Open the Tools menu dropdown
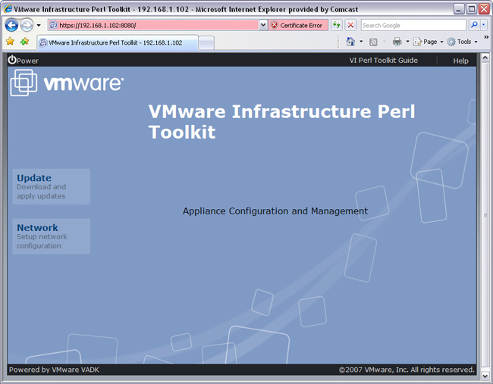 pyautogui.click(x=463, y=42)
